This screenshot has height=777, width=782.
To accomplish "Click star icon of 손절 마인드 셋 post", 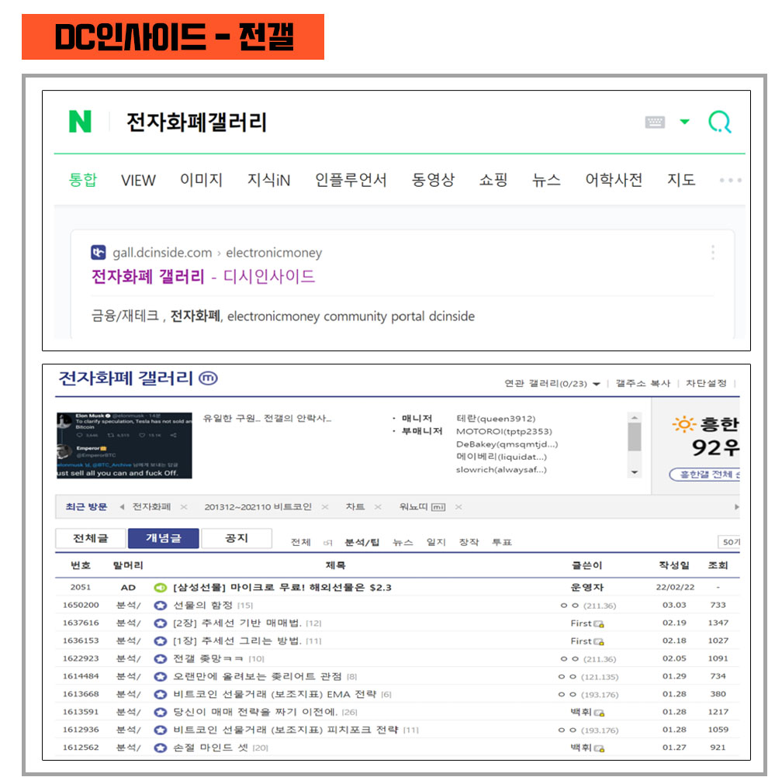I will click(x=160, y=748).
